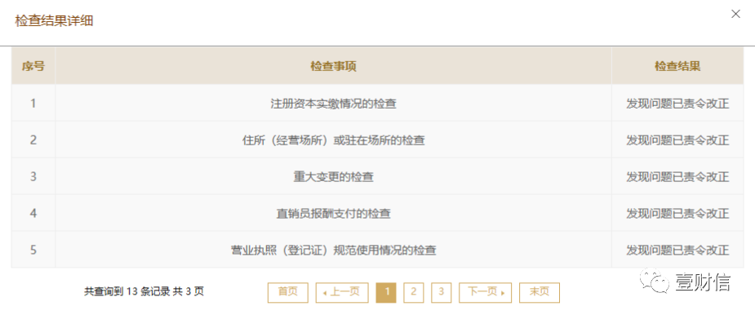Image resolution: width=755 pixels, height=315 pixels.
Task: Click sequence number 4 cell
Action: [x=33, y=213]
